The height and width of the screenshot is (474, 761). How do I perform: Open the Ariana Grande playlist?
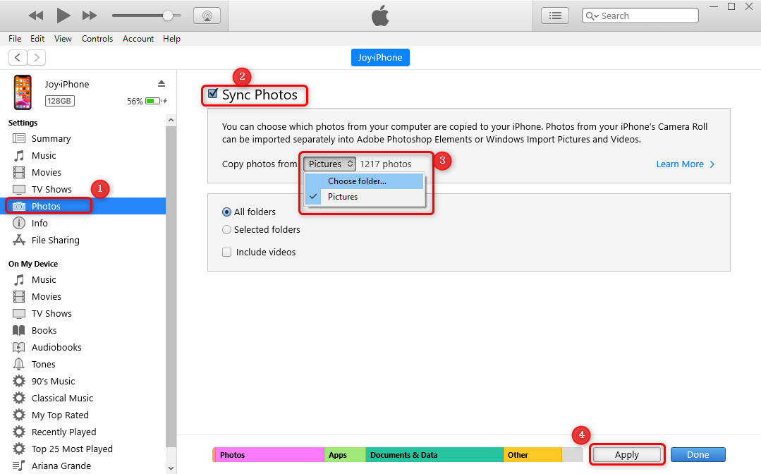click(x=83, y=466)
